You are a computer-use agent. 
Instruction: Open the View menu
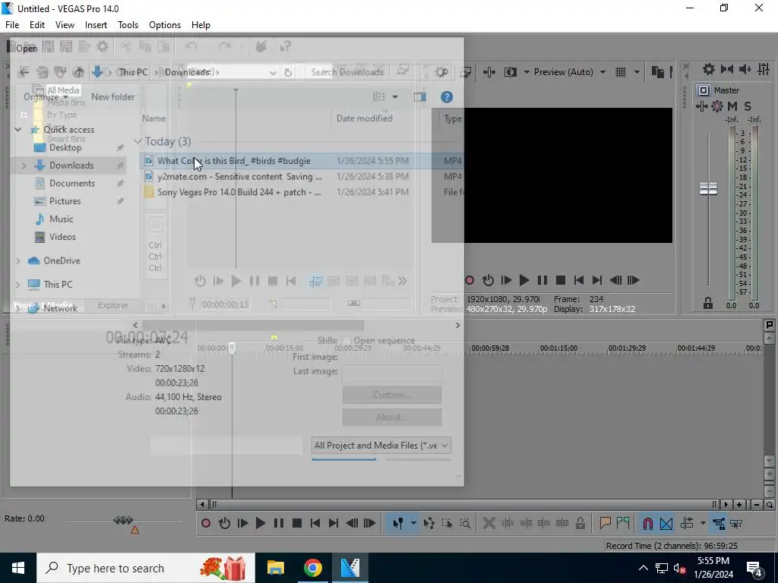[x=65, y=25]
